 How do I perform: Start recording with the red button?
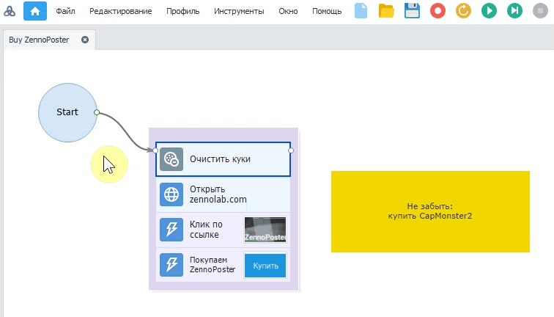coord(437,10)
